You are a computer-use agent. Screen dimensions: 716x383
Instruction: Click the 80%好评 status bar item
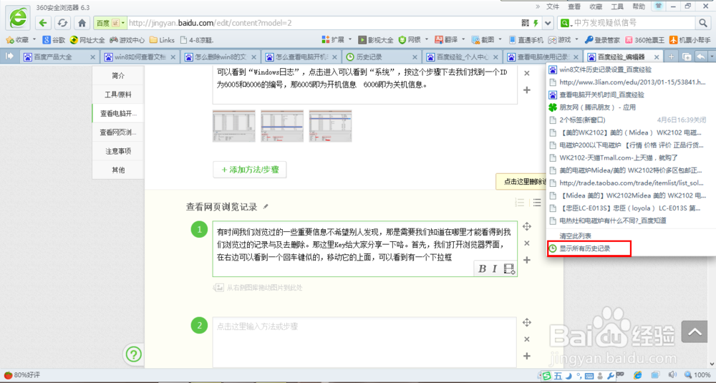click(x=22, y=375)
